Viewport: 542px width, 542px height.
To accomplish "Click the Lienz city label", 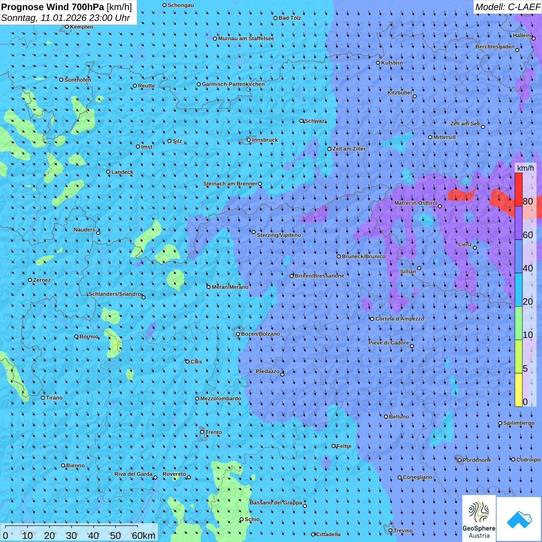I will point(465,244).
